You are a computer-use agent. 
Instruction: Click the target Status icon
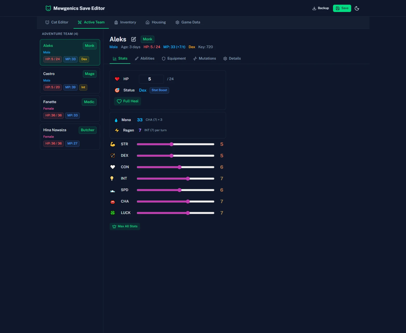[x=117, y=90]
